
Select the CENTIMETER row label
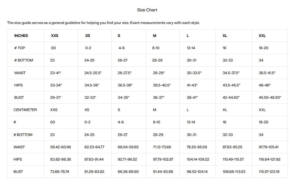pos(25,110)
